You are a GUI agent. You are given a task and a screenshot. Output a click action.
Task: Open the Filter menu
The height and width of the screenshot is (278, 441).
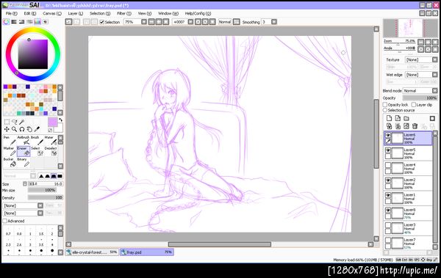click(124, 13)
